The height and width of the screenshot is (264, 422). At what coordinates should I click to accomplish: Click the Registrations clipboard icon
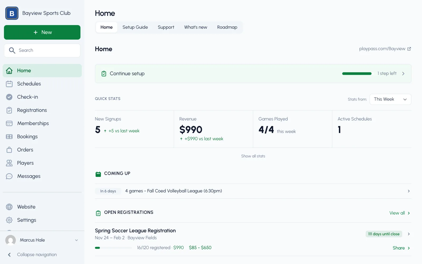click(9, 110)
